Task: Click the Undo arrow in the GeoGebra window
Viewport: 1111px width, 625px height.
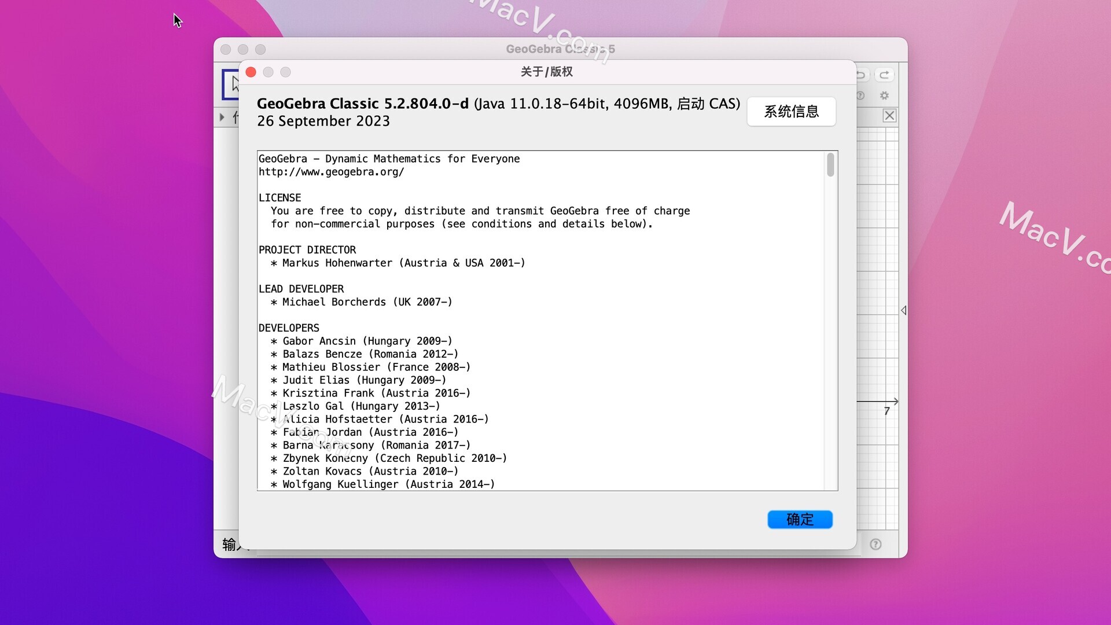Action: pyautogui.click(x=862, y=75)
